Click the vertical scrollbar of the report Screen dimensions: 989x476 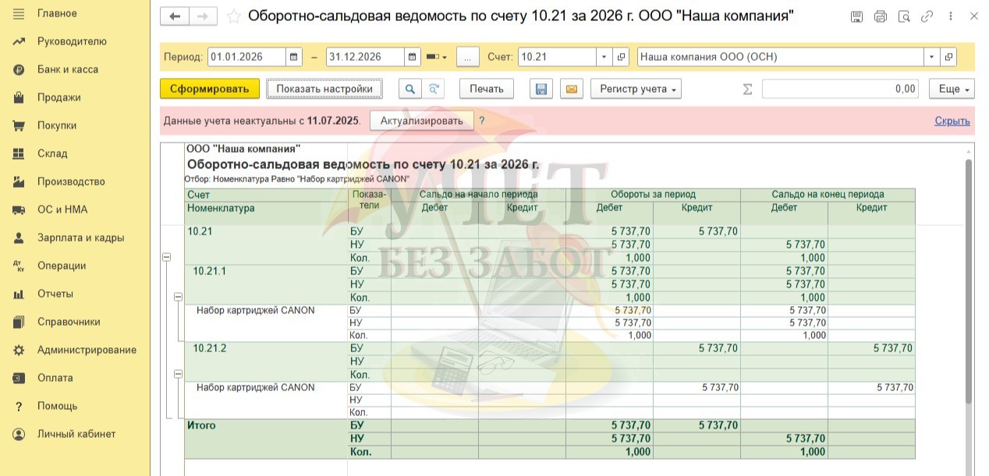[x=969, y=280]
